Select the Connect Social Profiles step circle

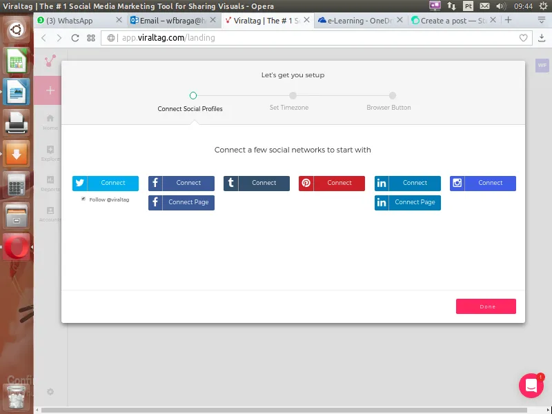click(193, 95)
